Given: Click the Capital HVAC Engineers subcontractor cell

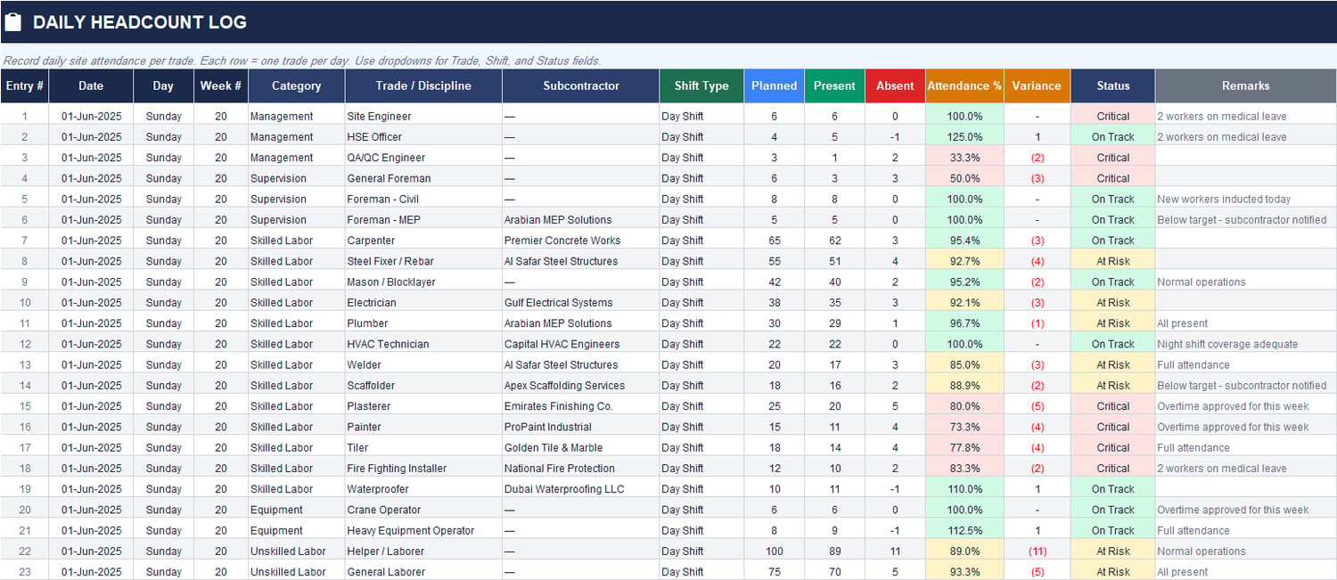Looking at the screenshot, I should tap(581, 344).
